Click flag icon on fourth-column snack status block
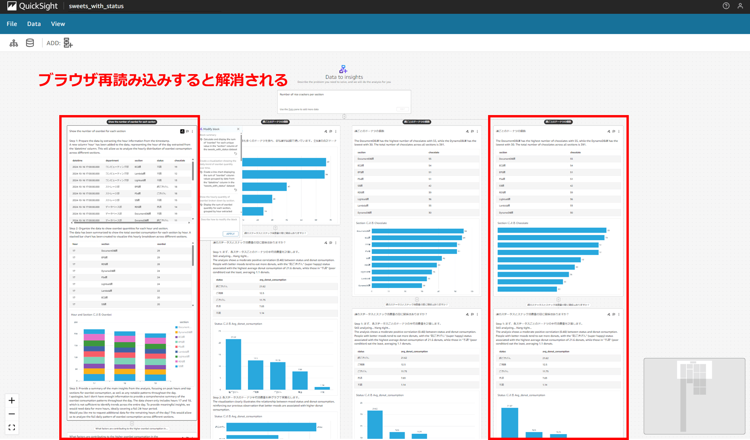Screen dimensions: 750x440 pos(614,314)
